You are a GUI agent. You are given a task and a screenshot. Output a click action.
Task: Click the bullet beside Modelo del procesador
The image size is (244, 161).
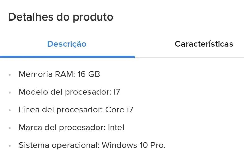(x=10, y=92)
